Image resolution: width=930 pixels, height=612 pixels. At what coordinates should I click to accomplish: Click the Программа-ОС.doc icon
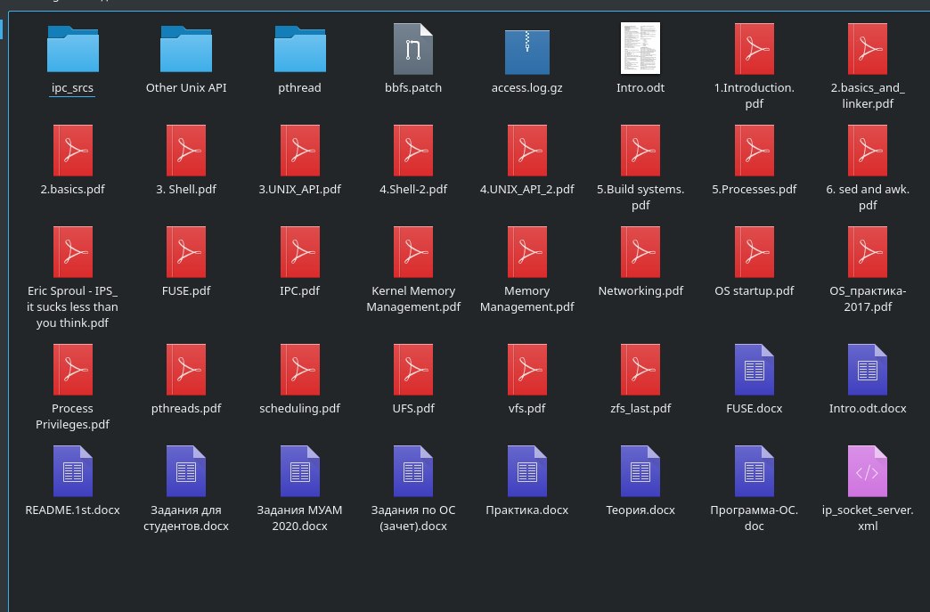tap(754, 471)
